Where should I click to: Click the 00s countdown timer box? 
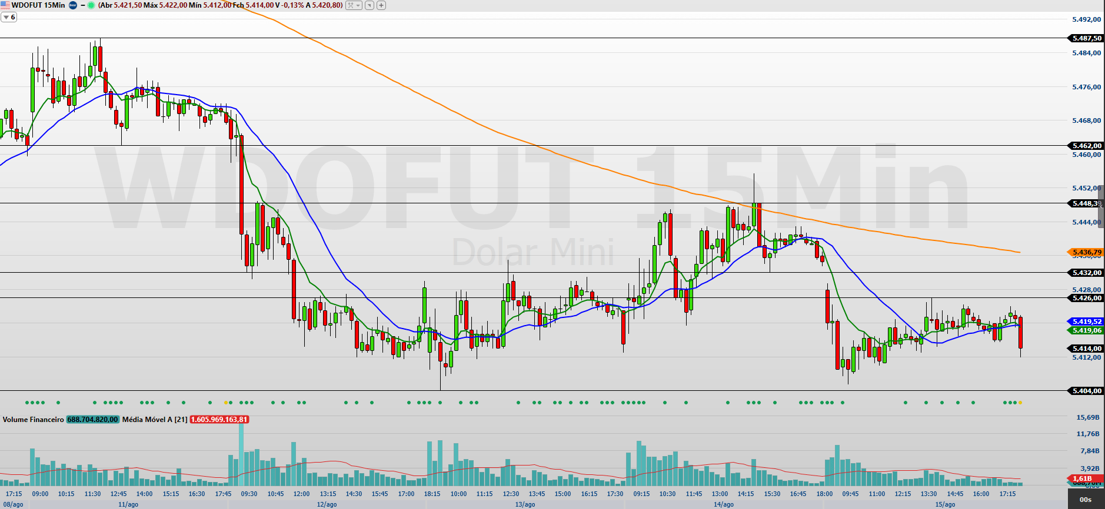pos(1086,500)
